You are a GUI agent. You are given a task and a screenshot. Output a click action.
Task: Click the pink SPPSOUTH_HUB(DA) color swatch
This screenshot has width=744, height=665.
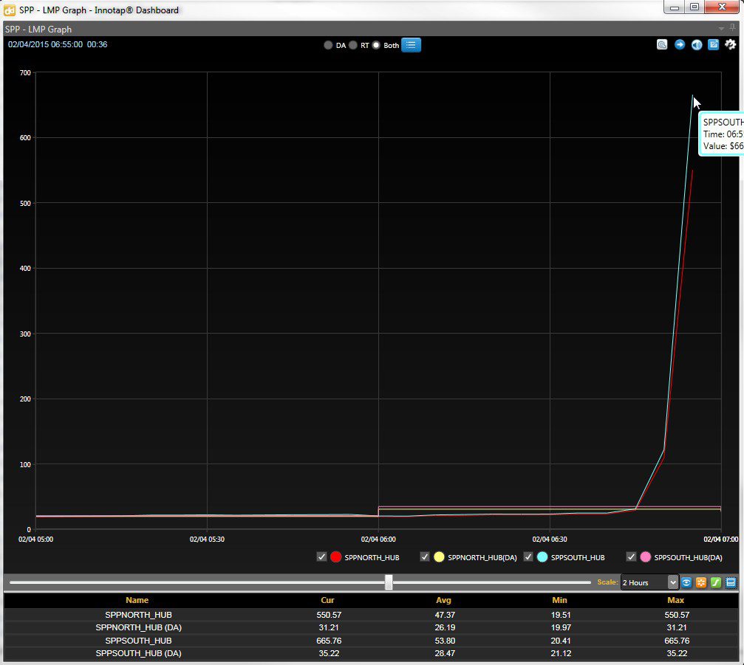645,557
